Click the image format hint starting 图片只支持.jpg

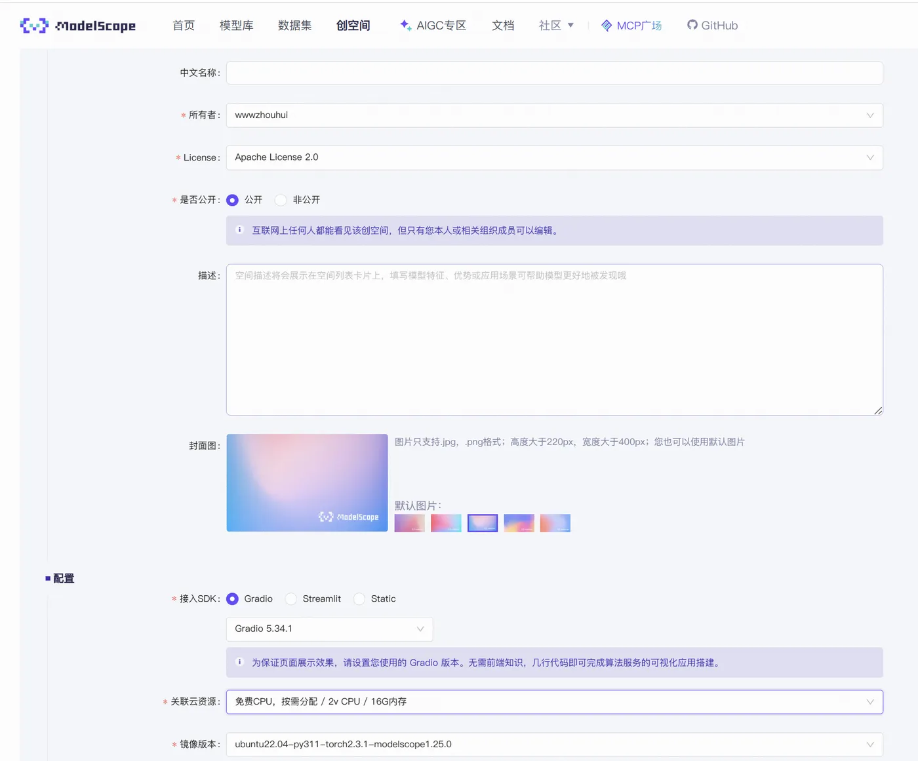click(x=570, y=442)
